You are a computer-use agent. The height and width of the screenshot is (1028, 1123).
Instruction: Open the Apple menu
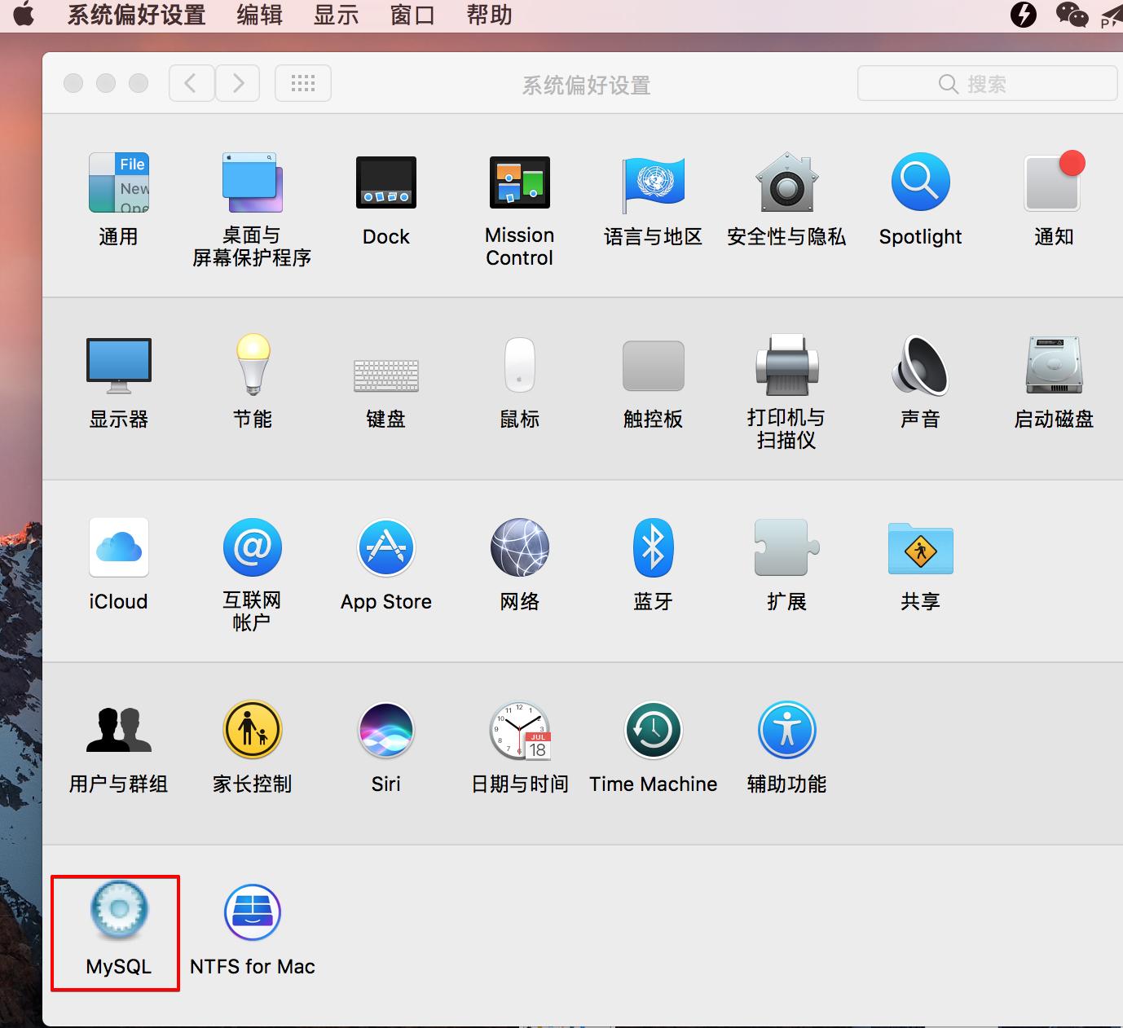[24, 15]
